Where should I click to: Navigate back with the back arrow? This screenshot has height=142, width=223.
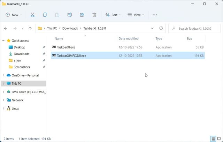click(6, 28)
